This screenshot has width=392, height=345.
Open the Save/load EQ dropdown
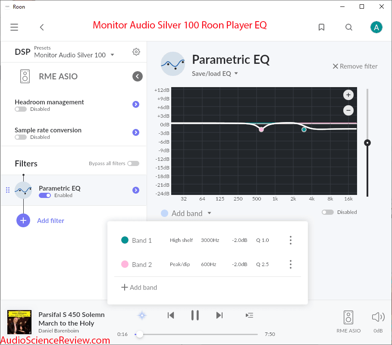[215, 74]
